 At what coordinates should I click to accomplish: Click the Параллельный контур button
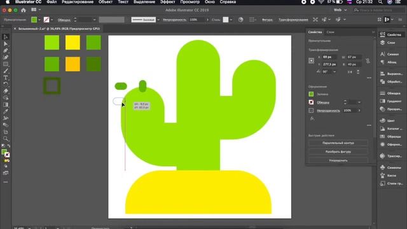[338, 143]
